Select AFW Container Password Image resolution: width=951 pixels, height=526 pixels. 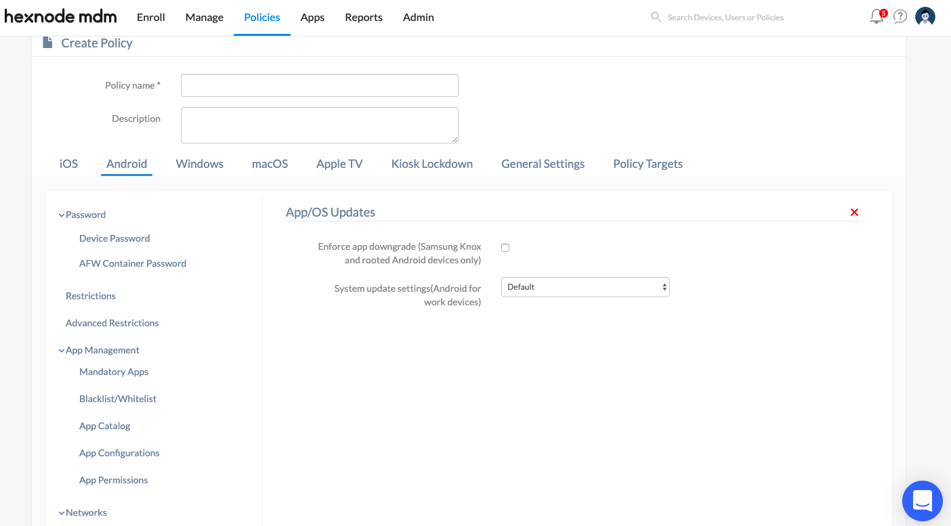[133, 263]
